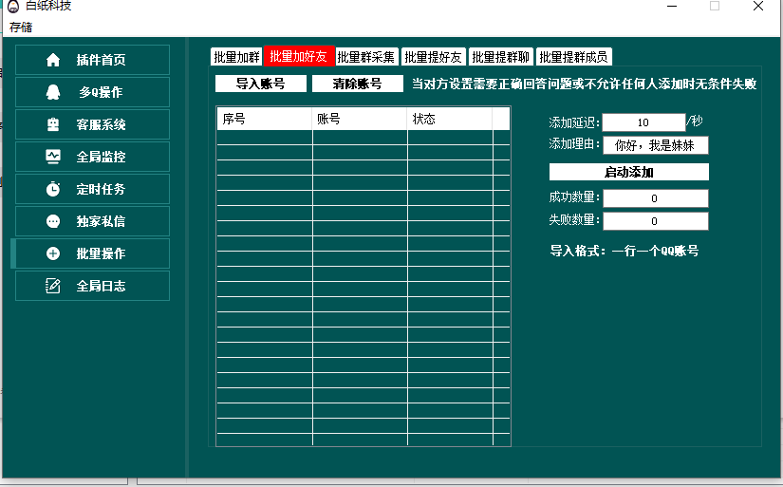Open the 存储 menu
The image size is (783, 487).
click(x=20, y=27)
